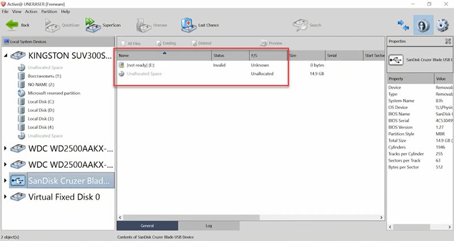This screenshot has height=241, width=454.
Task: Expand the SanDisk Cruzer Blade node
Action: [5, 180]
